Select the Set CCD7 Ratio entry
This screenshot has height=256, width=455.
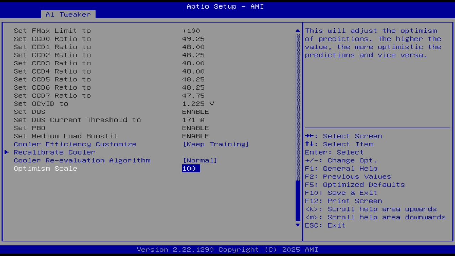point(52,95)
